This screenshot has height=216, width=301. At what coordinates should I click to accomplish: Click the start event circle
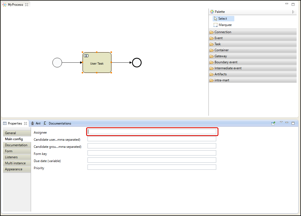click(x=57, y=63)
